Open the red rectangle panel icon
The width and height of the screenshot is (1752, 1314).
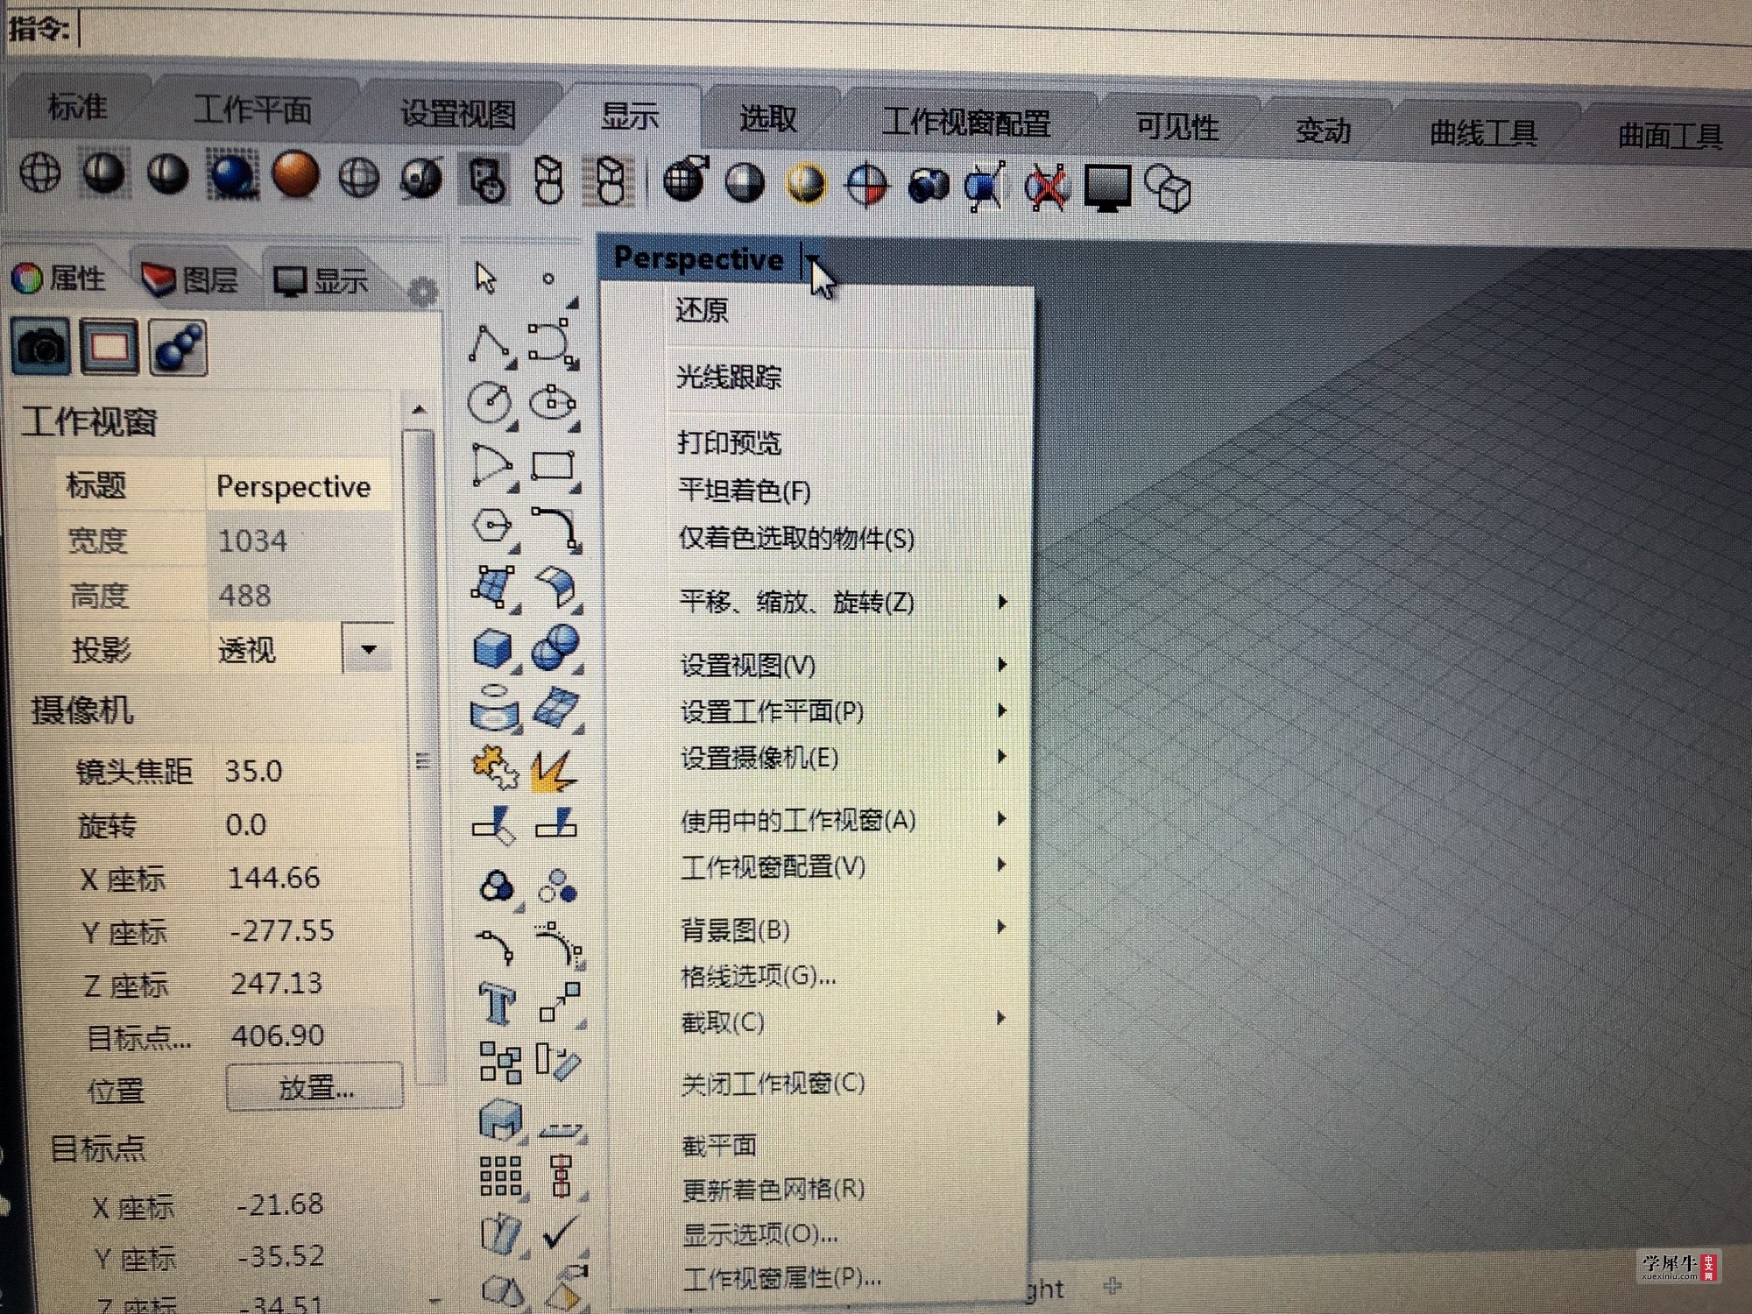109,347
